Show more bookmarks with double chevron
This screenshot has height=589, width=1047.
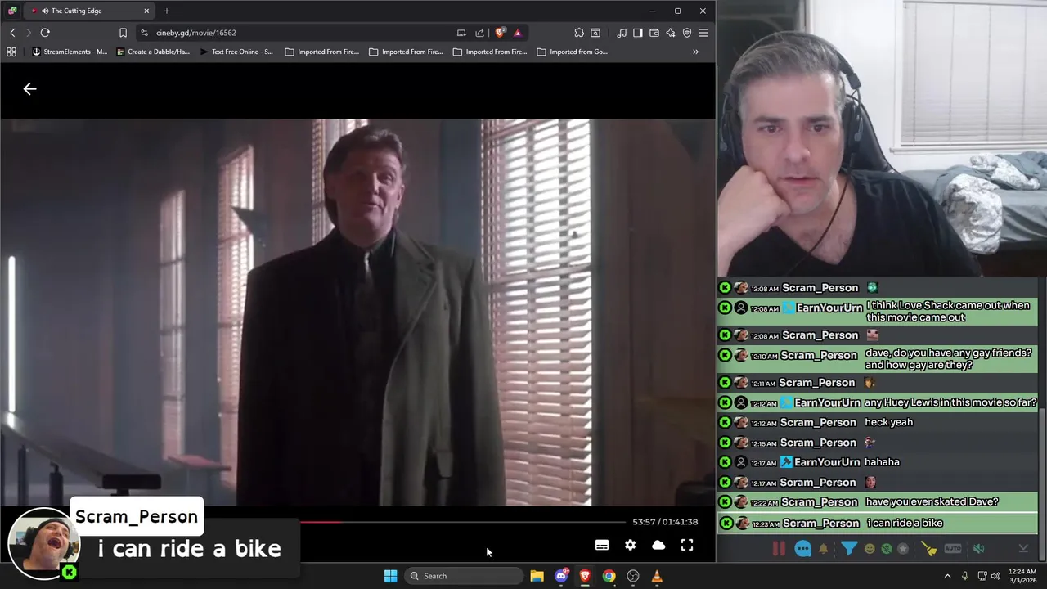pyautogui.click(x=695, y=52)
